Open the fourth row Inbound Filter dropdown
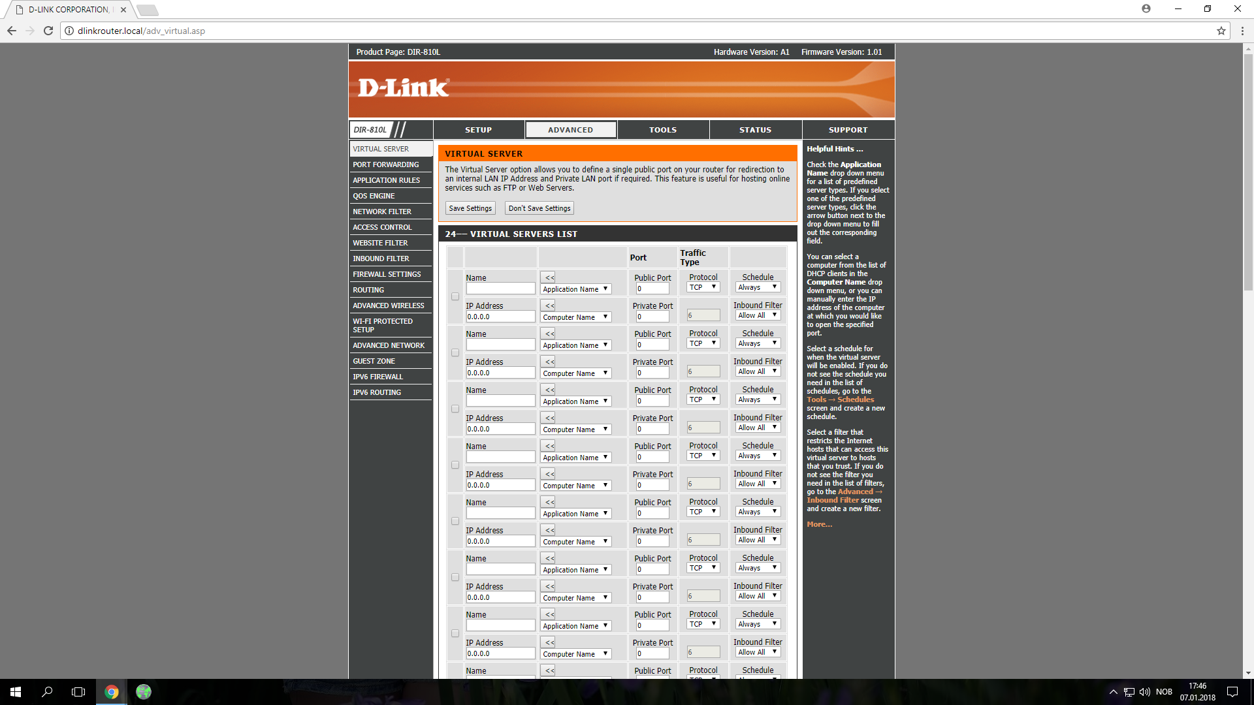Viewport: 1254px width, 705px height. click(758, 484)
